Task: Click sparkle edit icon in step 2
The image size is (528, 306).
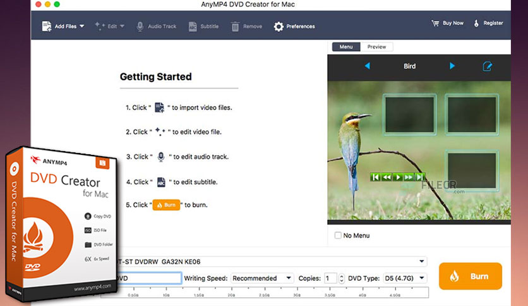Action: pyautogui.click(x=160, y=132)
